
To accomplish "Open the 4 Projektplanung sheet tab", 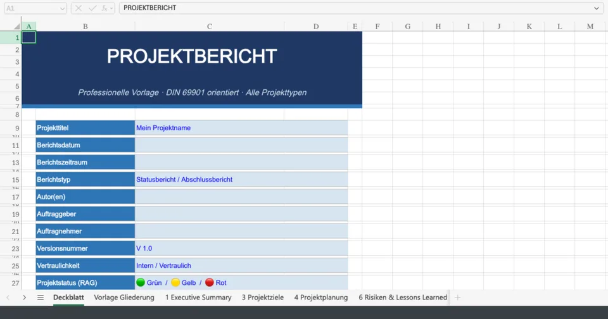I will (320, 297).
